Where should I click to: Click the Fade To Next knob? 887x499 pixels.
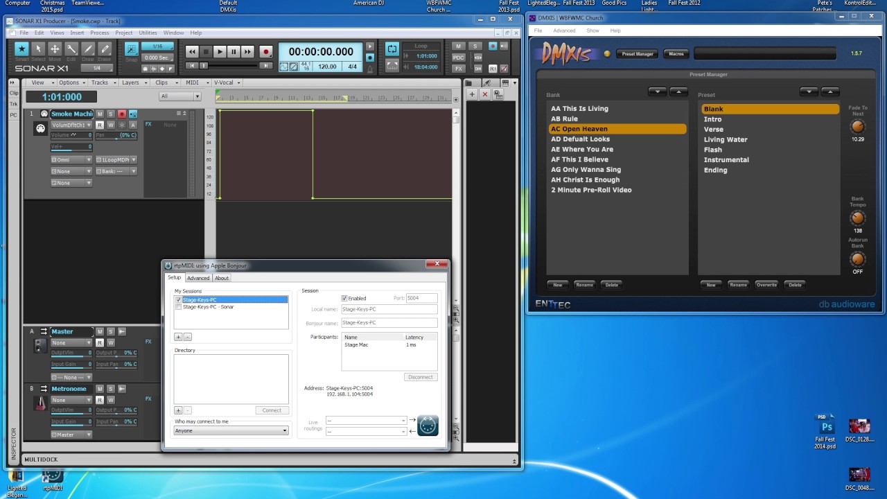858,127
